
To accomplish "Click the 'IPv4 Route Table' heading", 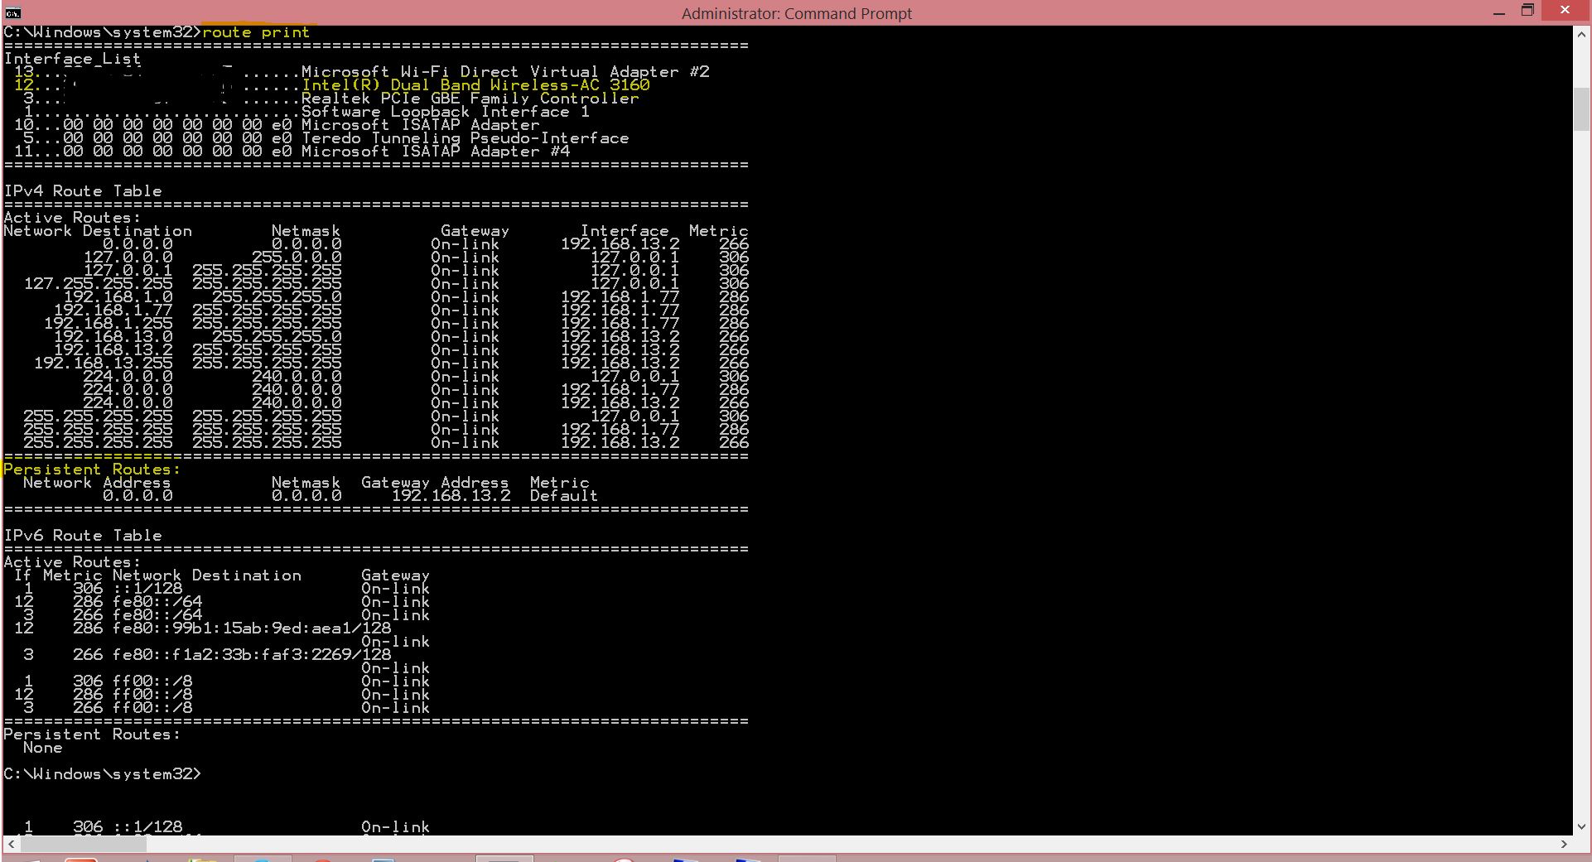I will click(83, 191).
